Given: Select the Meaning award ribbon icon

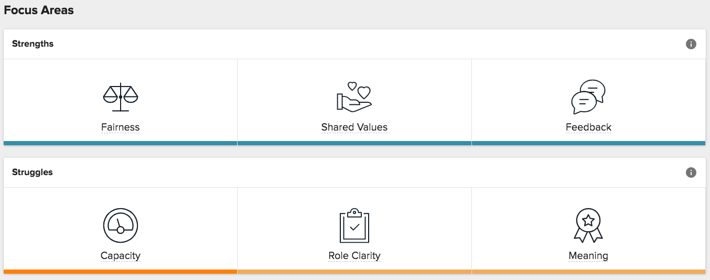Looking at the screenshot, I should (588, 225).
